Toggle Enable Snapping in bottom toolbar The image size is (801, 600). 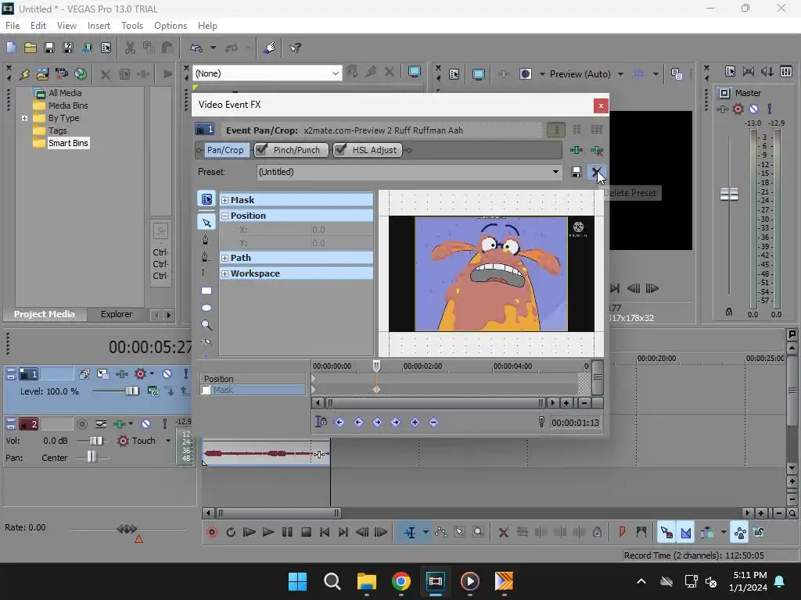(666, 532)
